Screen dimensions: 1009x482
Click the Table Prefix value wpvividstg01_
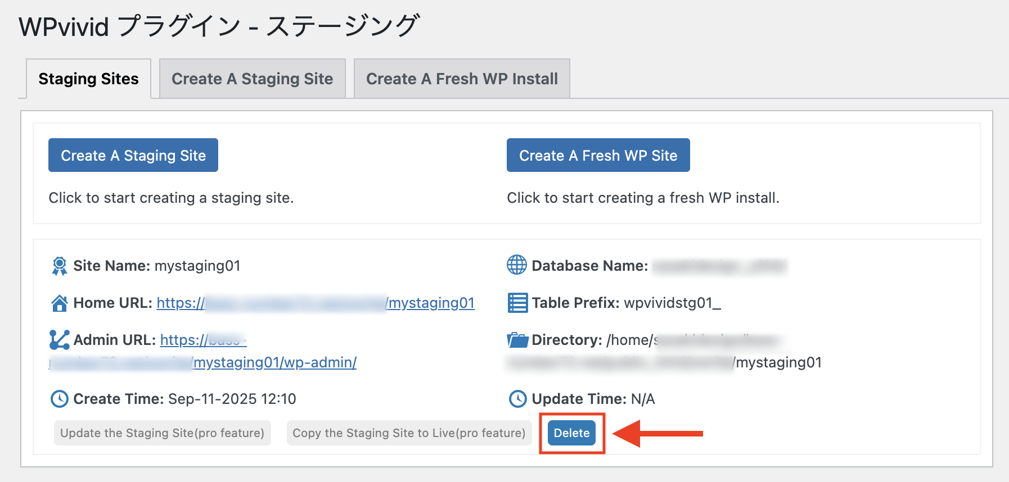coord(673,303)
